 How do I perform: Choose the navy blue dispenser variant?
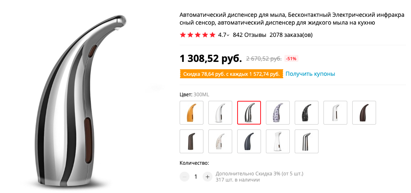coord(249,141)
